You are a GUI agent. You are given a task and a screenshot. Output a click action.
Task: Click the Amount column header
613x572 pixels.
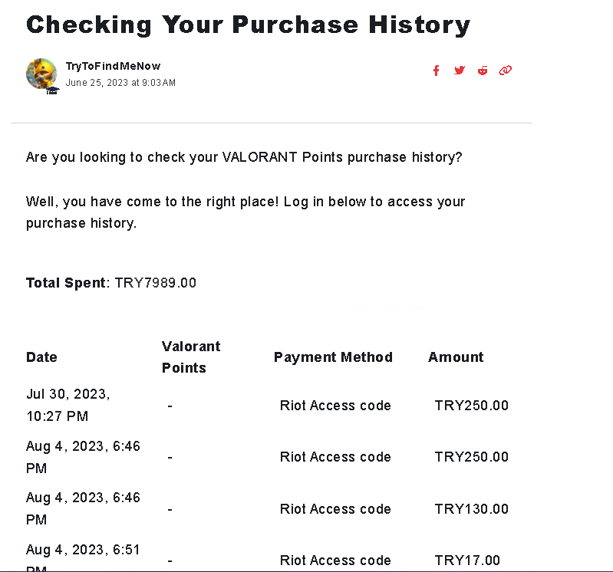(x=456, y=357)
